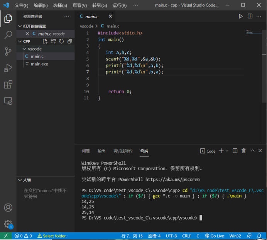Open the Extensions view
Screen dimensions: 267x240
(8, 85)
